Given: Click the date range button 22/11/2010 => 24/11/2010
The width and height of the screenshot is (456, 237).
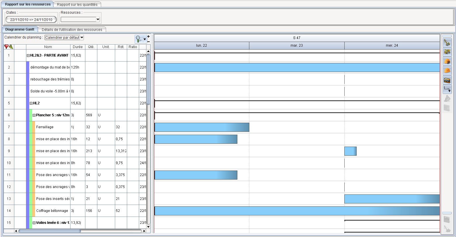Looking at the screenshot, I should pyautogui.click(x=31, y=20).
